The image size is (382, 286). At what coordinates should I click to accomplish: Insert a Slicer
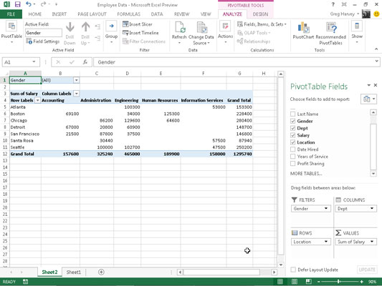[x=138, y=24]
